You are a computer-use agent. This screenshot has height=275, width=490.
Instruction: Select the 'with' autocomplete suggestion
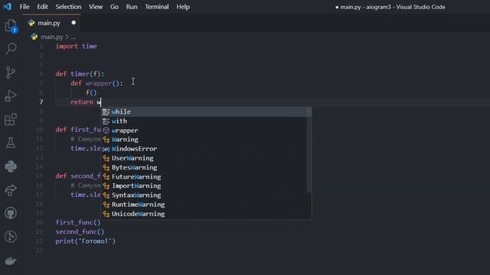point(204,121)
